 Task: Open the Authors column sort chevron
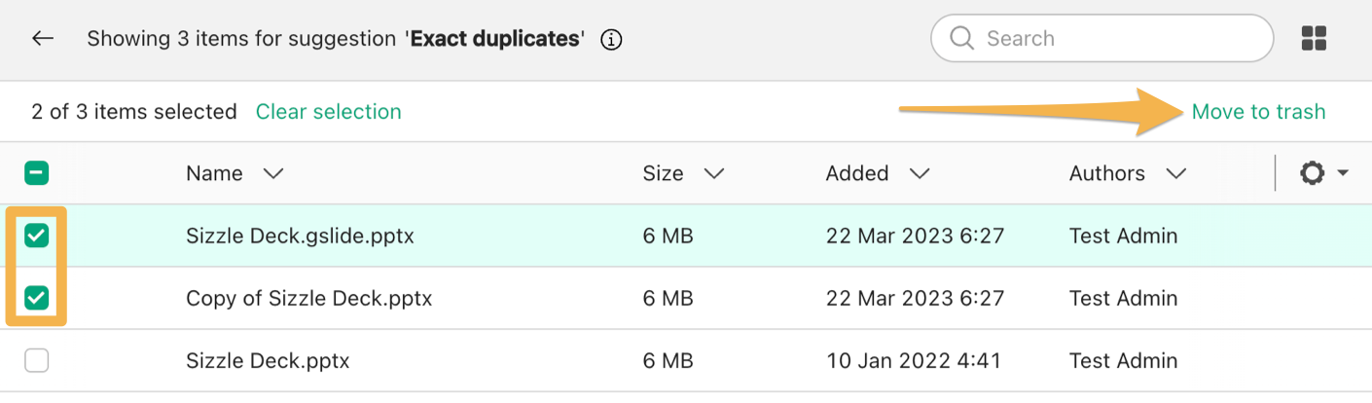coord(1175,173)
